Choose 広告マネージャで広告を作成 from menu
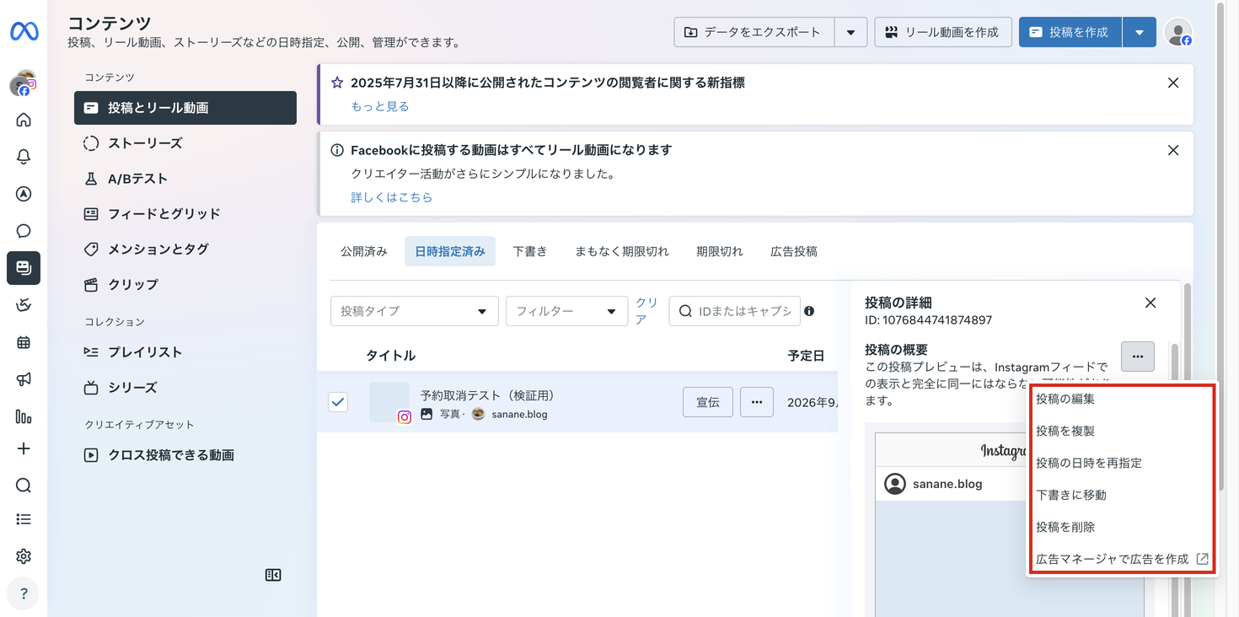The width and height of the screenshot is (1239, 617). pyautogui.click(x=1122, y=559)
